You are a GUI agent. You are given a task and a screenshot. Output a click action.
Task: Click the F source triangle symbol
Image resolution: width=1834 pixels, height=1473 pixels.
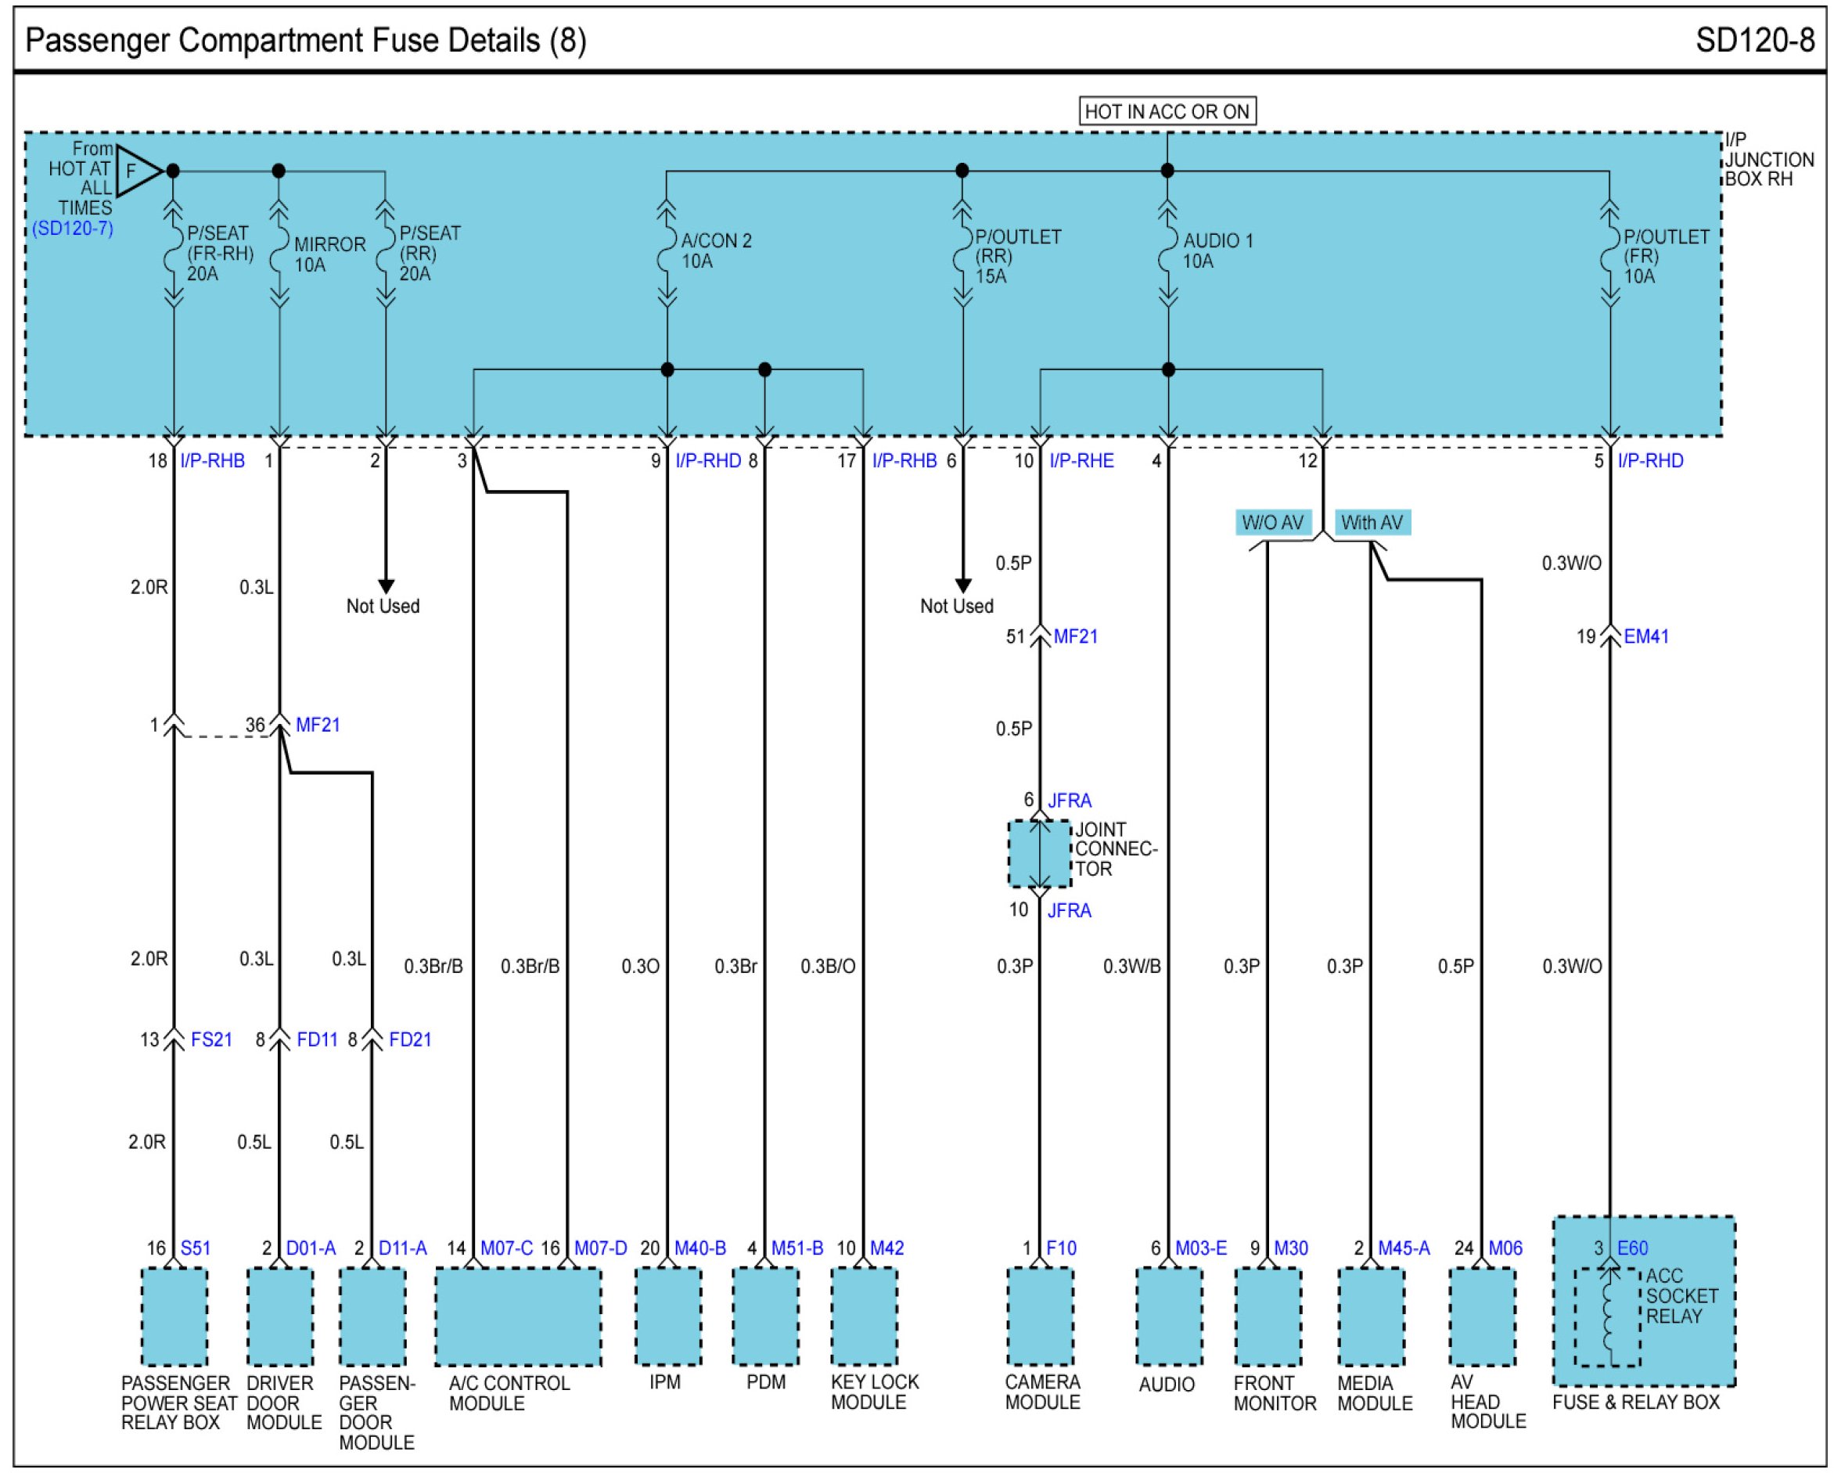(135, 170)
